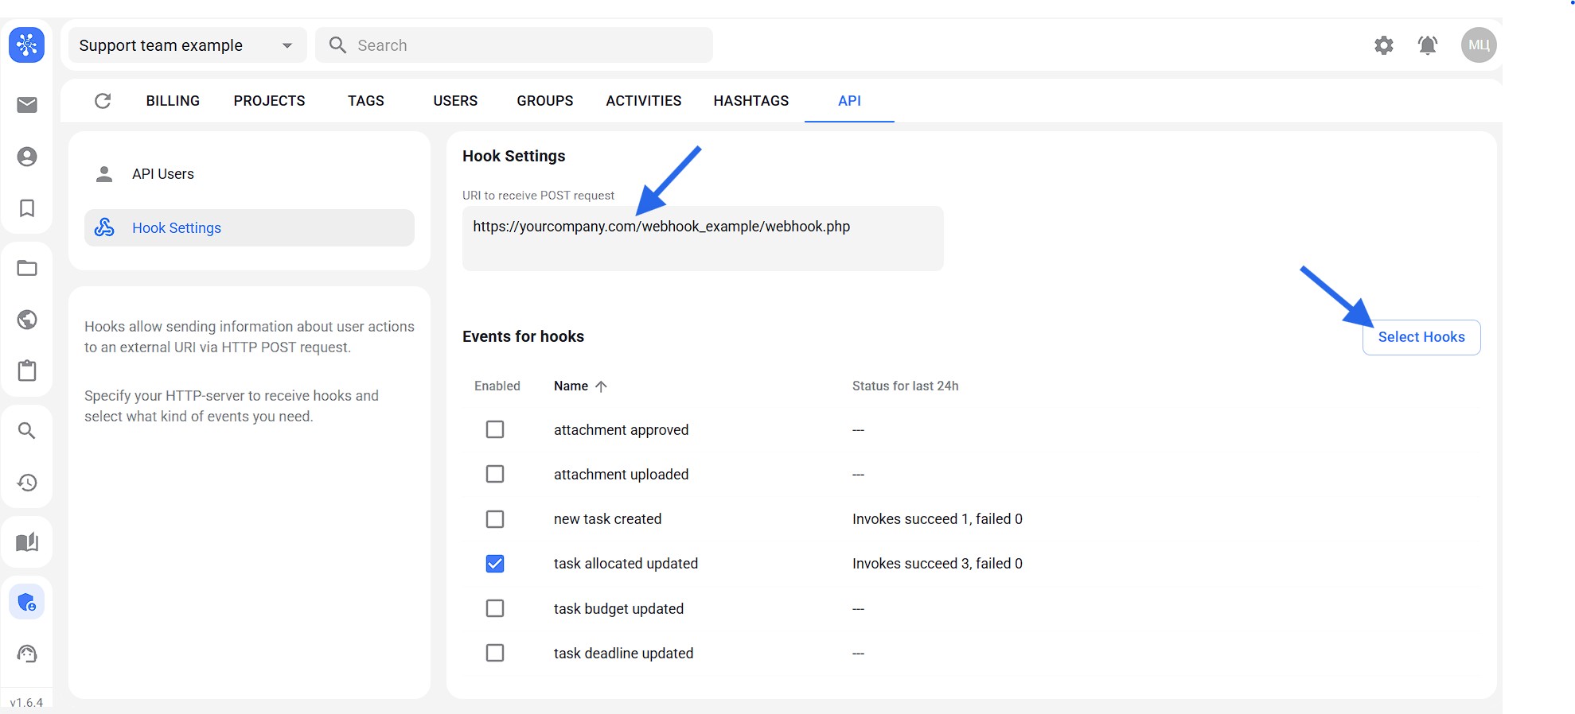This screenshot has width=1575, height=714.
Task: Open the clipboard icon in sidebar
Action: [27, 371]
